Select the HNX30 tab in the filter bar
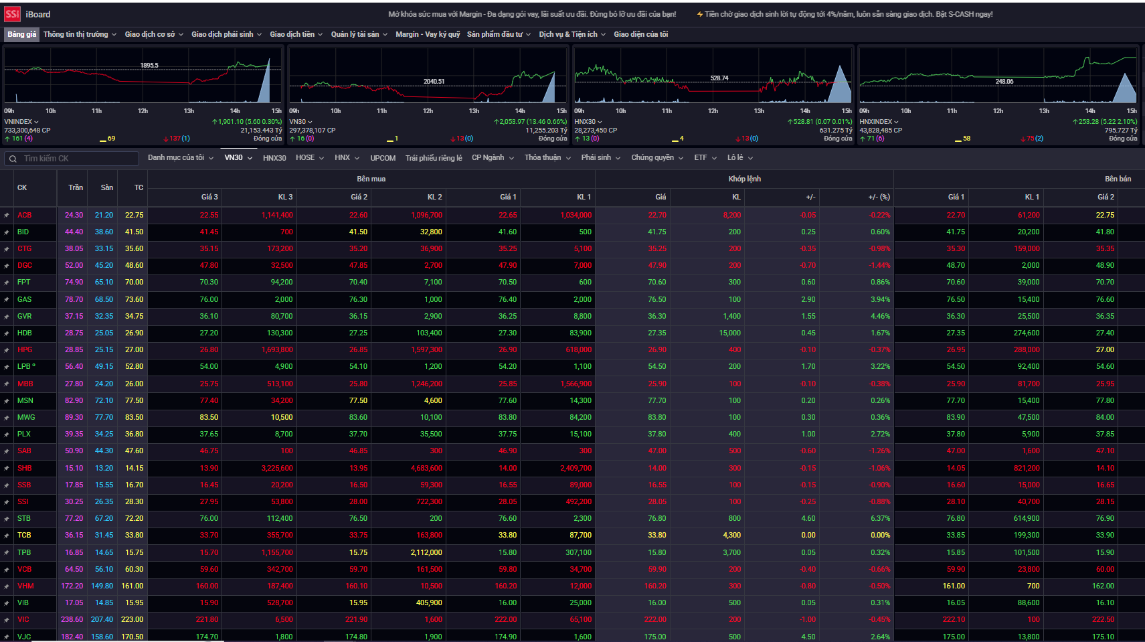 pyautogui.click(x=274, y=158)
